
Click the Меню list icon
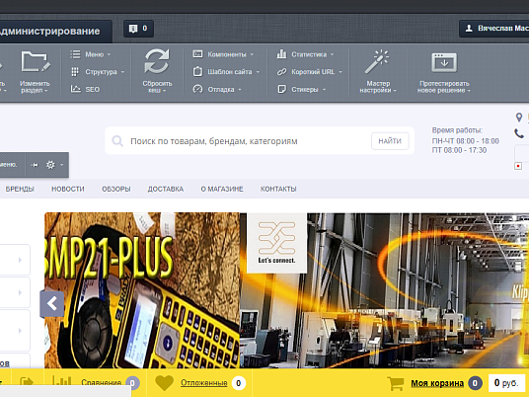(75, 54)
